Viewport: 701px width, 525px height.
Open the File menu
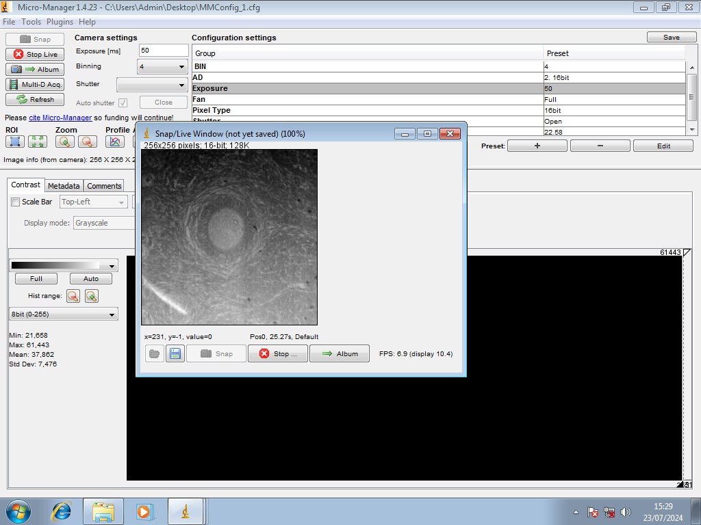point(9,22)
